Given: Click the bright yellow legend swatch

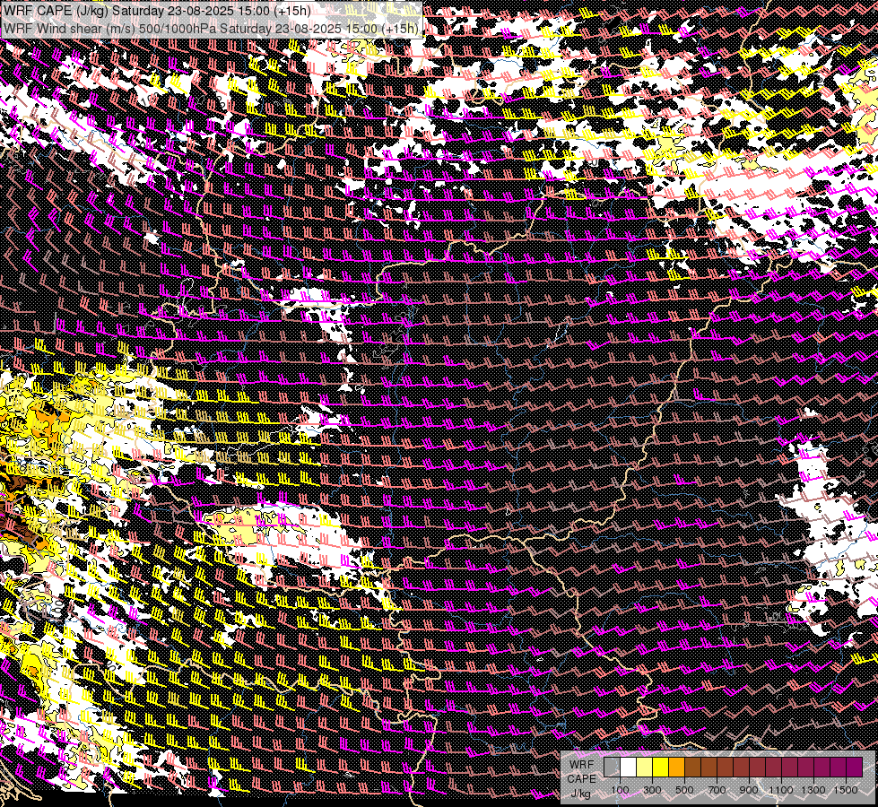Looking at the screenshot, I should 661,768.
